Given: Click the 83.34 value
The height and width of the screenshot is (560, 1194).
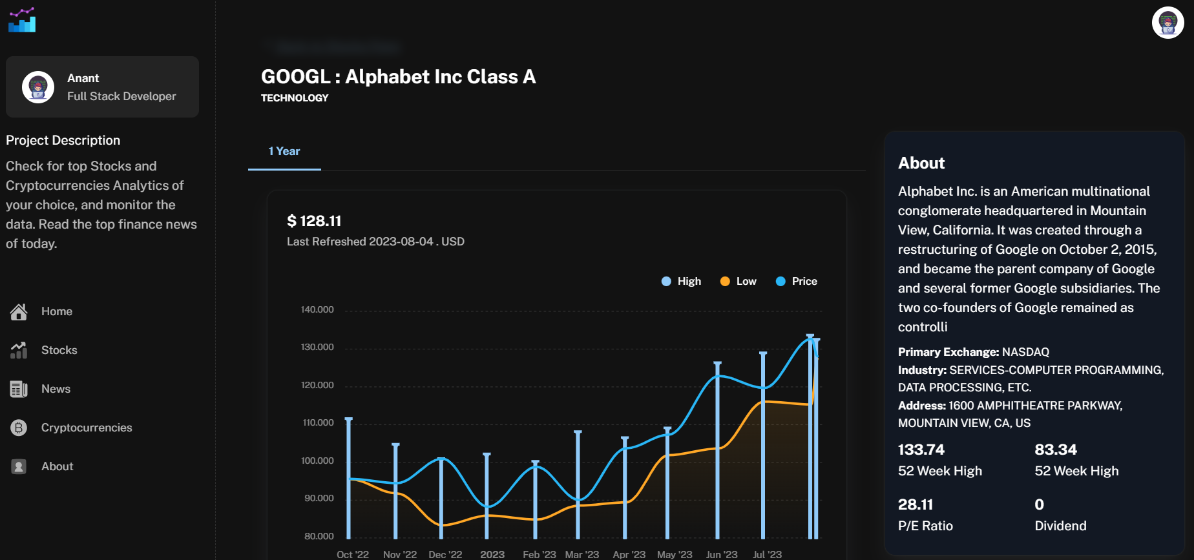Looking at the screenshot, I should pyautogui.click(x=1056, y=450).
